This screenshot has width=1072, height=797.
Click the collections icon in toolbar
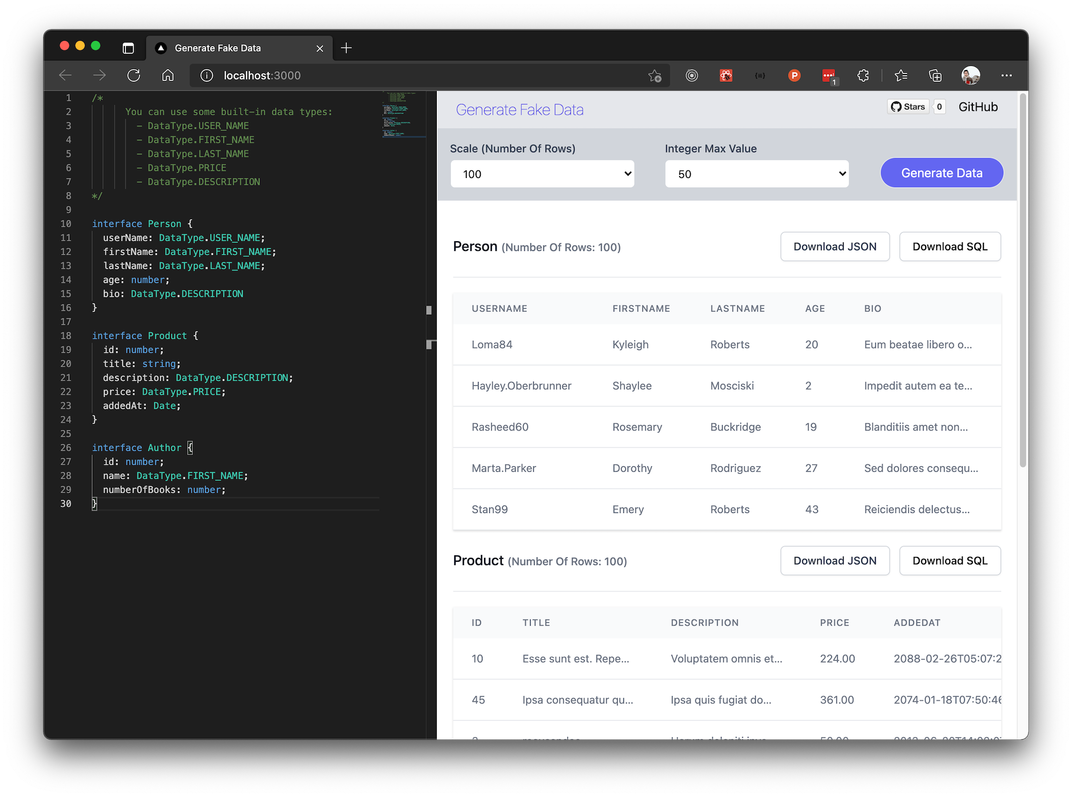pyautogui.click(x=935, y=76)
